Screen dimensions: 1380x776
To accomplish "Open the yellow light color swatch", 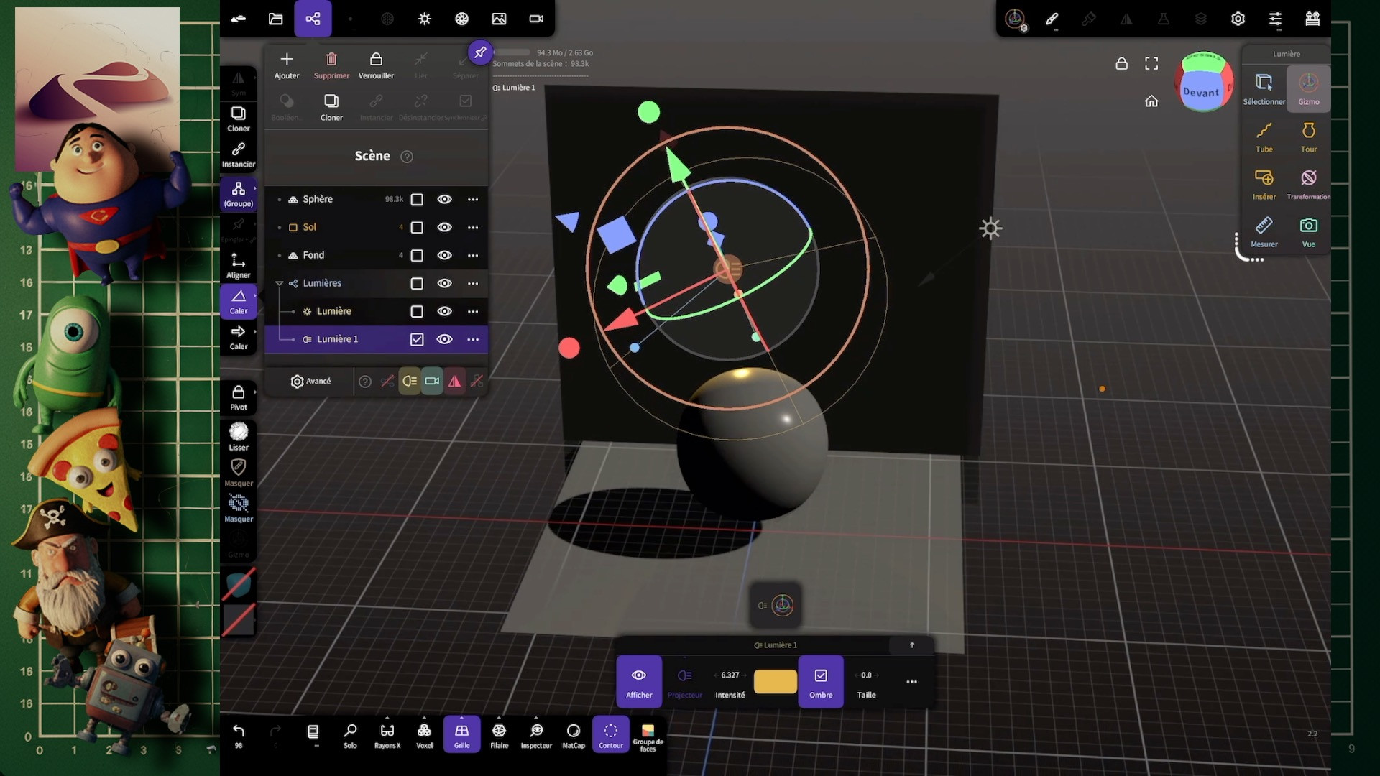I will pyautogui.click(x=775, y=681).
